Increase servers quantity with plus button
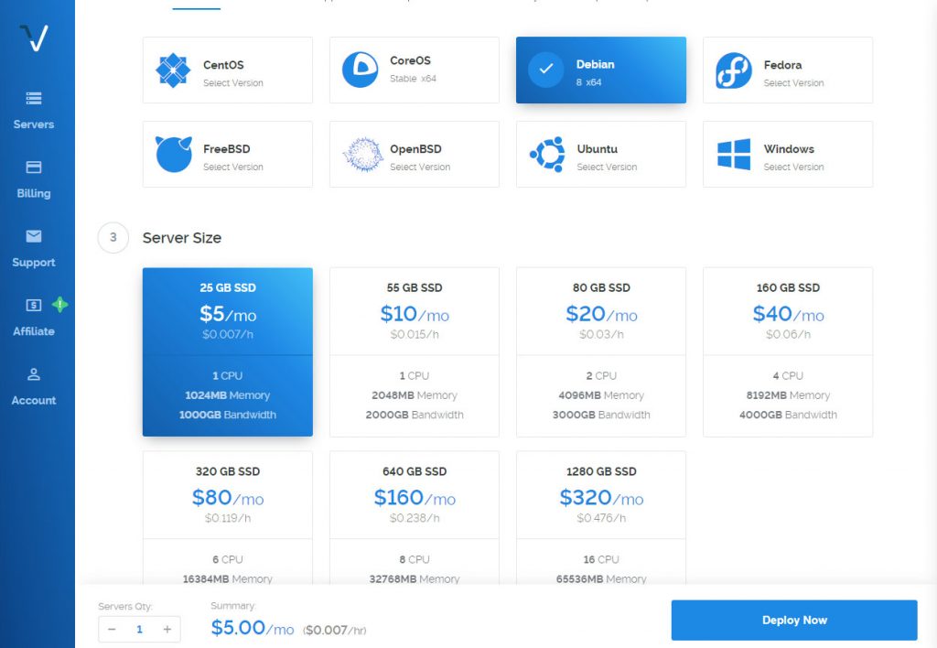 [167, 629]
